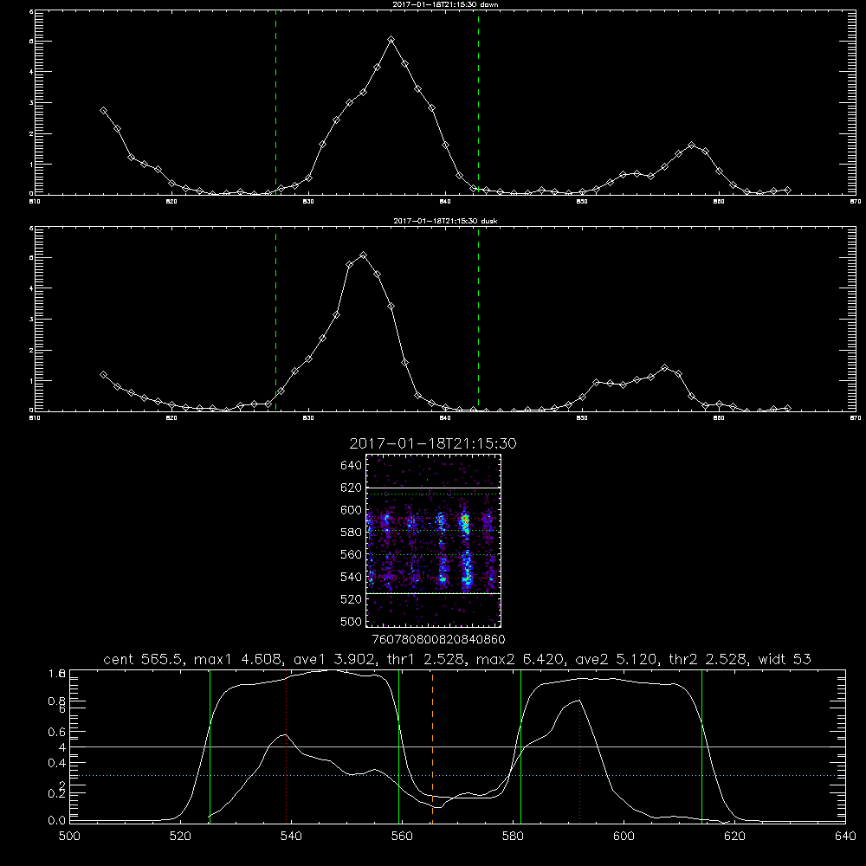This screenshot has height=866, width=866.
Task: Click the 520 label on spectral image y-axis
Action: [352, 599]
